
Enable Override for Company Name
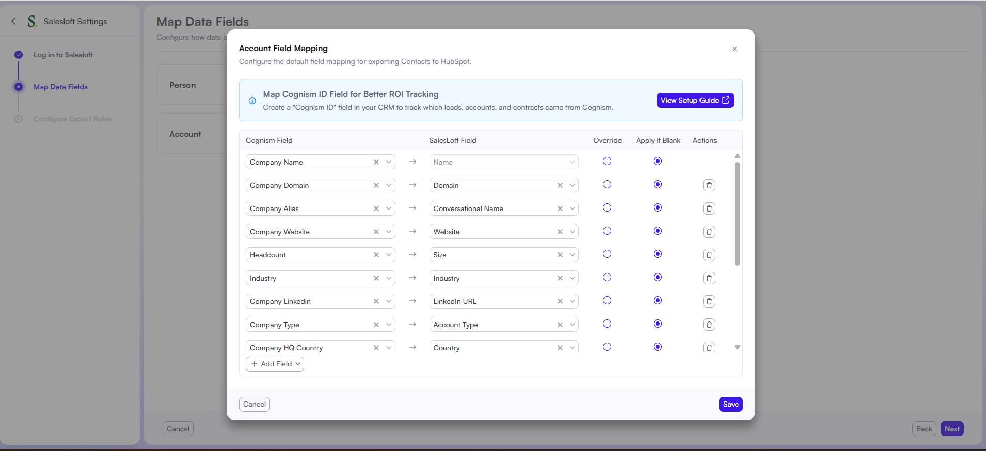(x=607, y=162)
